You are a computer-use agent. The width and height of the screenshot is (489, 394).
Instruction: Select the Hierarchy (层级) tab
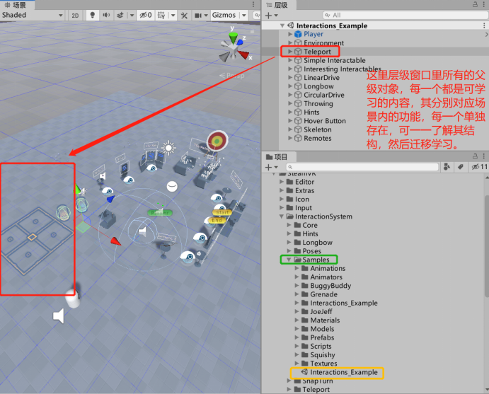point(277,5)
